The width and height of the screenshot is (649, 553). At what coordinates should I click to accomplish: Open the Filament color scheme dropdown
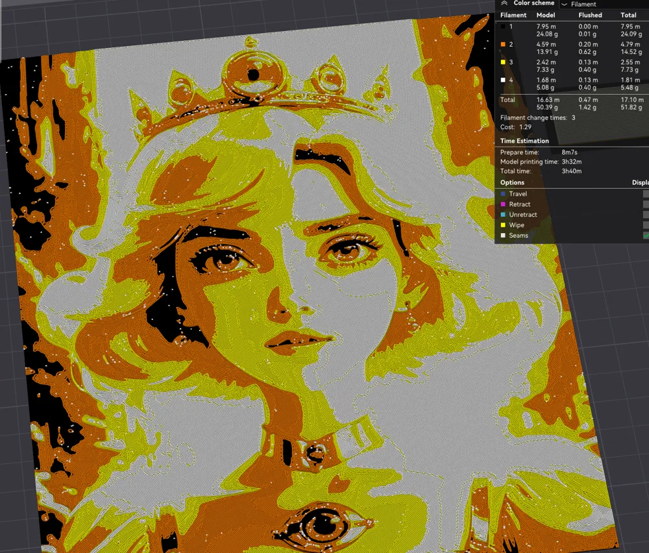click(x=604, y=4)
